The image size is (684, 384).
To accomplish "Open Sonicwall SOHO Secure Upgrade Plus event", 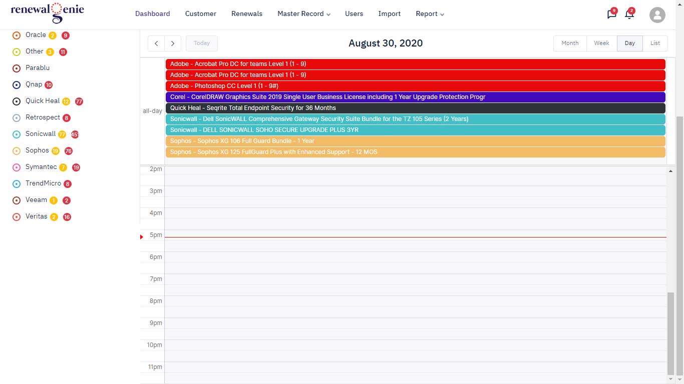I will coord(415,130).
